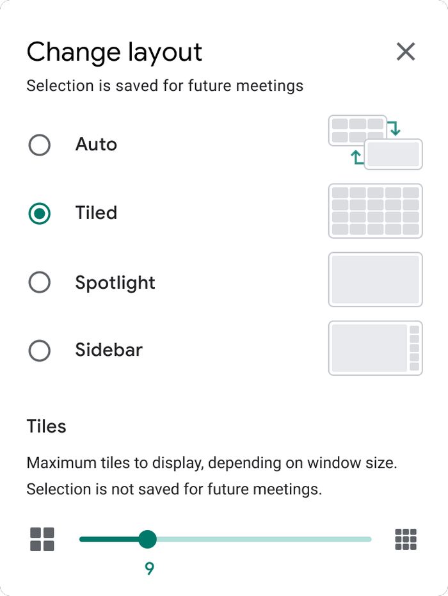Viewport: 448px width, 596px height.
Task: Click the tiles slider handle
Action: point(147,539)
